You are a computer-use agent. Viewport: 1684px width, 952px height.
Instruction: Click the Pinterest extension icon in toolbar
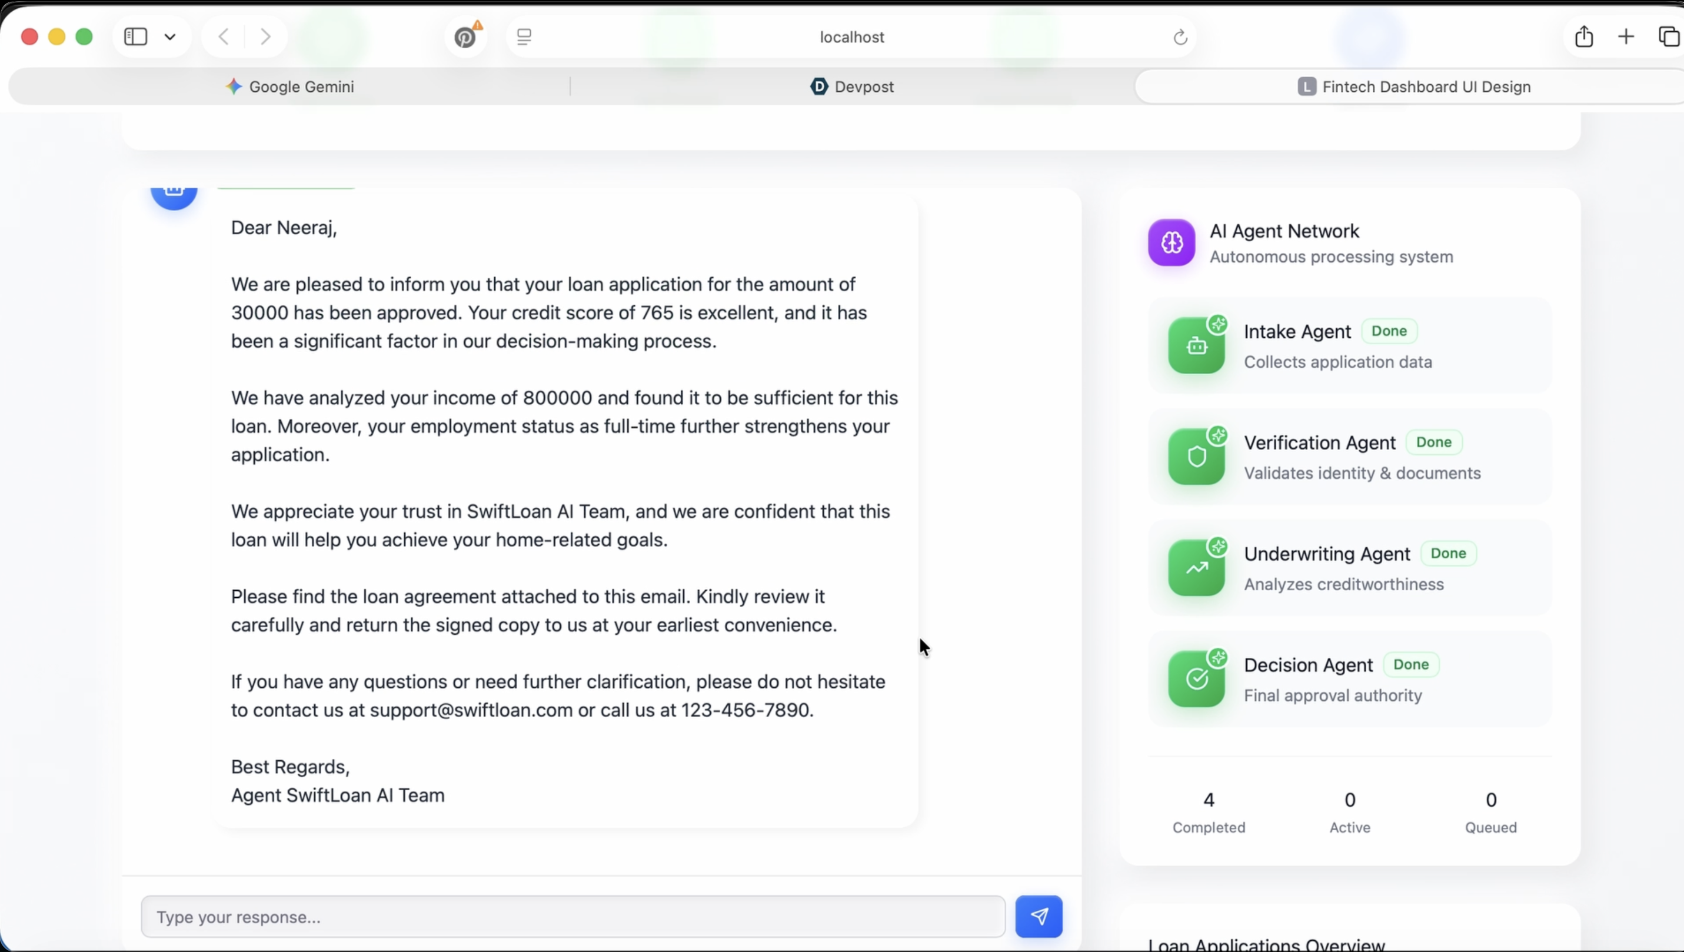tap(465, 36)
